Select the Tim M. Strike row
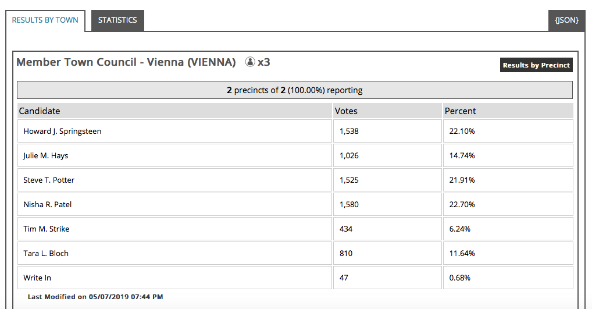This screenshot has width=592, height=309. [295, 229]
